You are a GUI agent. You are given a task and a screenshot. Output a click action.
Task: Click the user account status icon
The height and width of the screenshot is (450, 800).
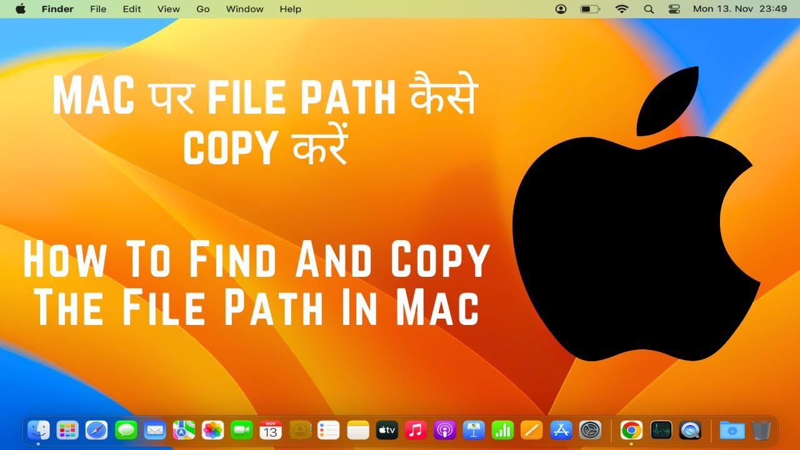coord(561,9)
